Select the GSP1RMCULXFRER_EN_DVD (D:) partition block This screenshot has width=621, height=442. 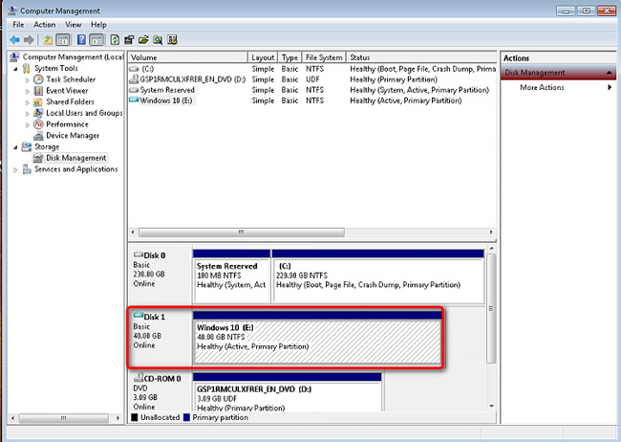pos(288,391)
